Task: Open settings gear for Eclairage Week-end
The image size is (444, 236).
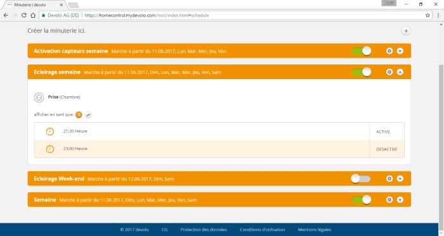Action: tap(389, 178)
